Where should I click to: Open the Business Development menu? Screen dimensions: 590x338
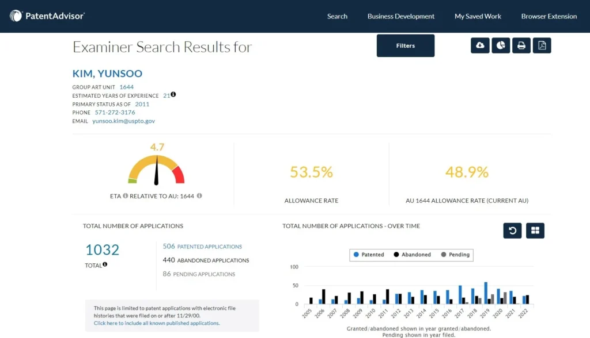[401, 17]
